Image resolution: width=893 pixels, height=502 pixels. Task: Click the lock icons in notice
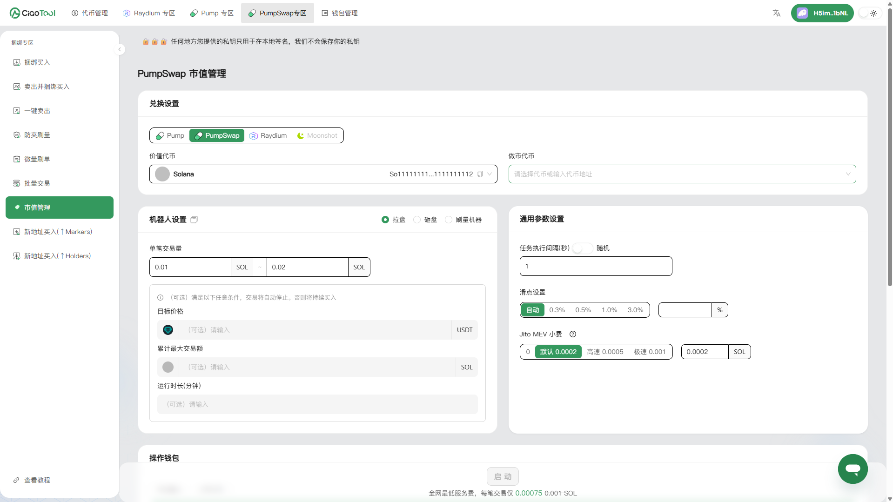[x=154, y=42]
